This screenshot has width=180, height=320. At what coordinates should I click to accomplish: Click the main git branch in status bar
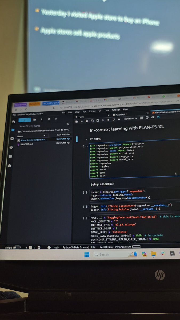[x=57, y=247]
